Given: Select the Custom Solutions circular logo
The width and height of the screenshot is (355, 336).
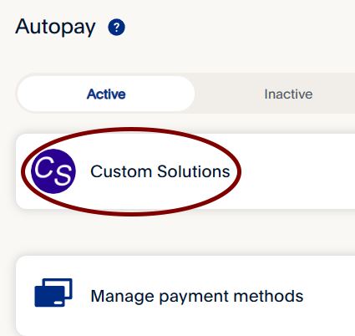Looking at the screenshot, I should click(x=53, y=171).
